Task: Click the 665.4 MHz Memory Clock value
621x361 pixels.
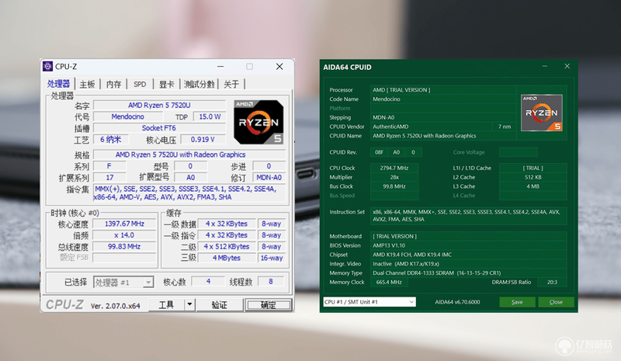Action: click(390, 282)
